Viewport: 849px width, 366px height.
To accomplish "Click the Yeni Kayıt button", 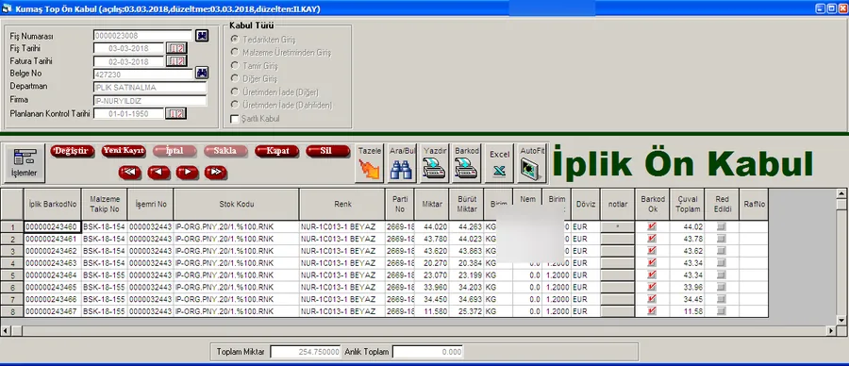I will click(124, 151).
